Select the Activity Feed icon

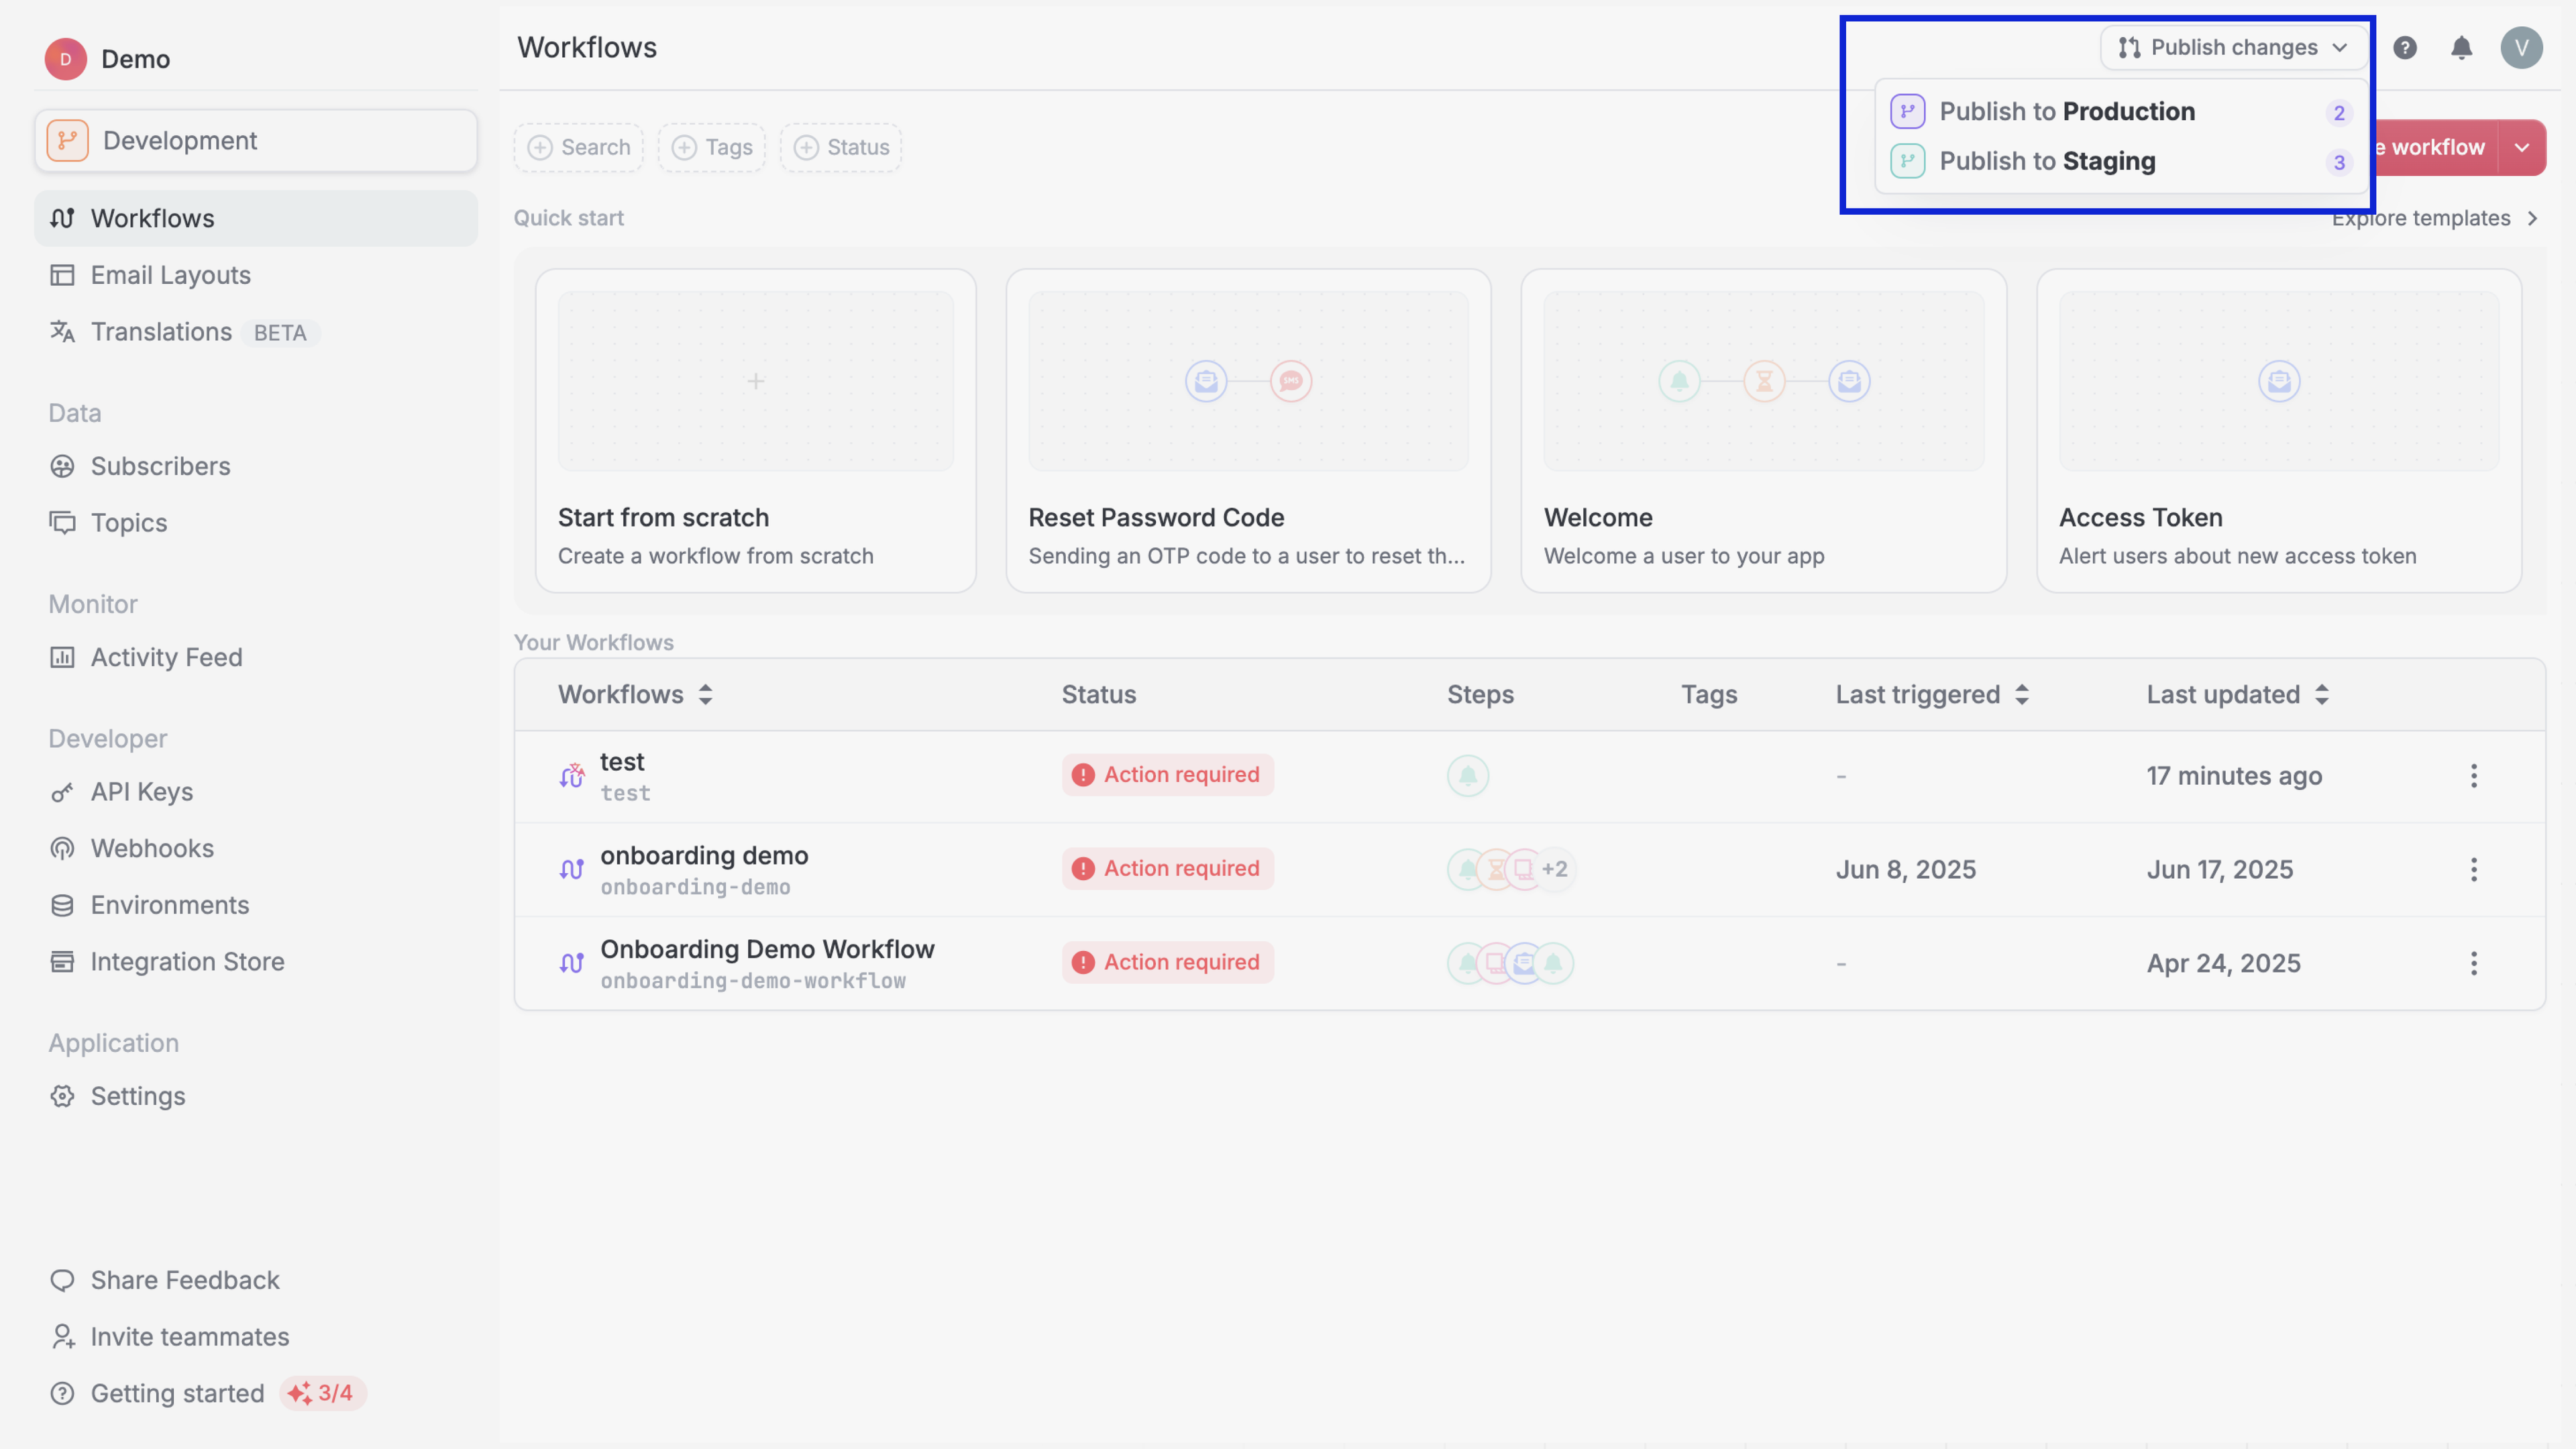pyautogui.click(x=62, y=657)
